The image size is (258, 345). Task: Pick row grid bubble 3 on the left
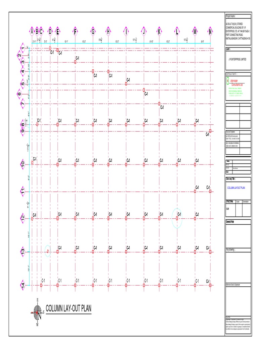pos(23,62)
